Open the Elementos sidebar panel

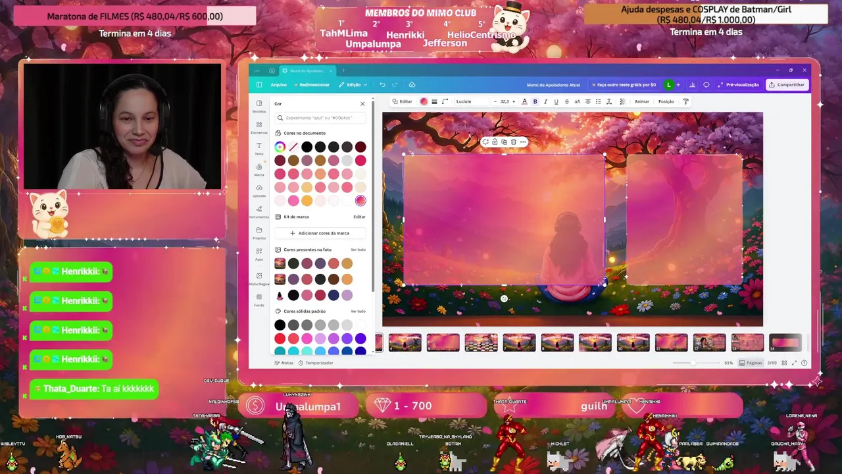point(259,127)
